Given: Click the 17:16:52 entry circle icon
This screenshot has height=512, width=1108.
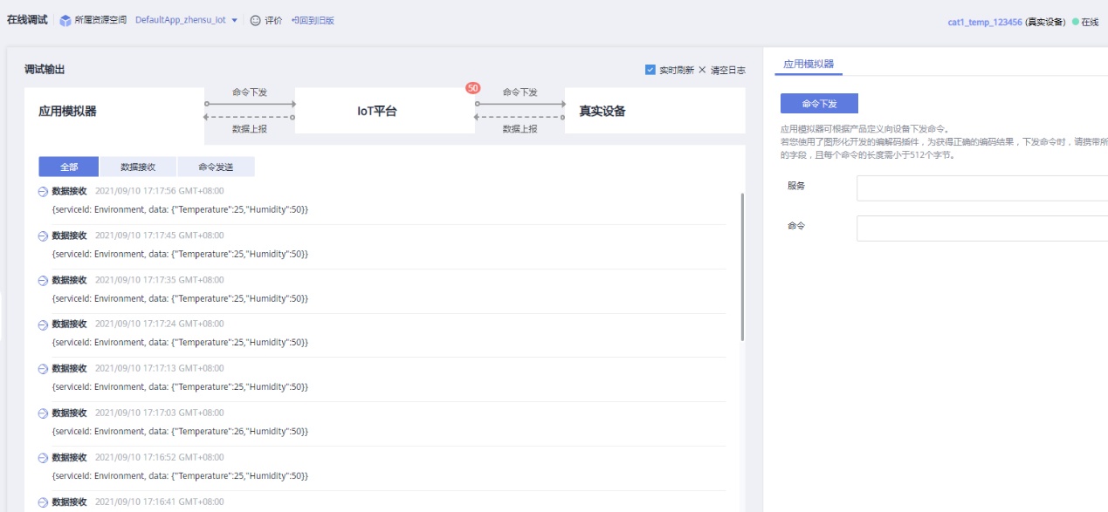Looking at the screenshot, I should [43, 458].
